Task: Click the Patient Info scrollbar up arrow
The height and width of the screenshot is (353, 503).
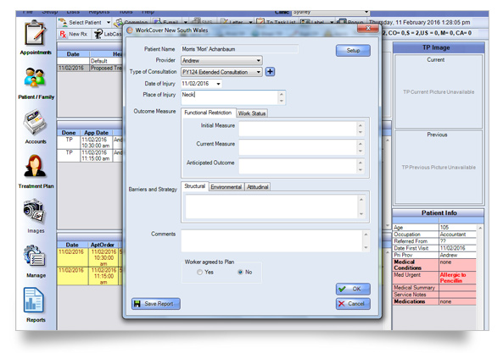Action: (x=480, y=228)
